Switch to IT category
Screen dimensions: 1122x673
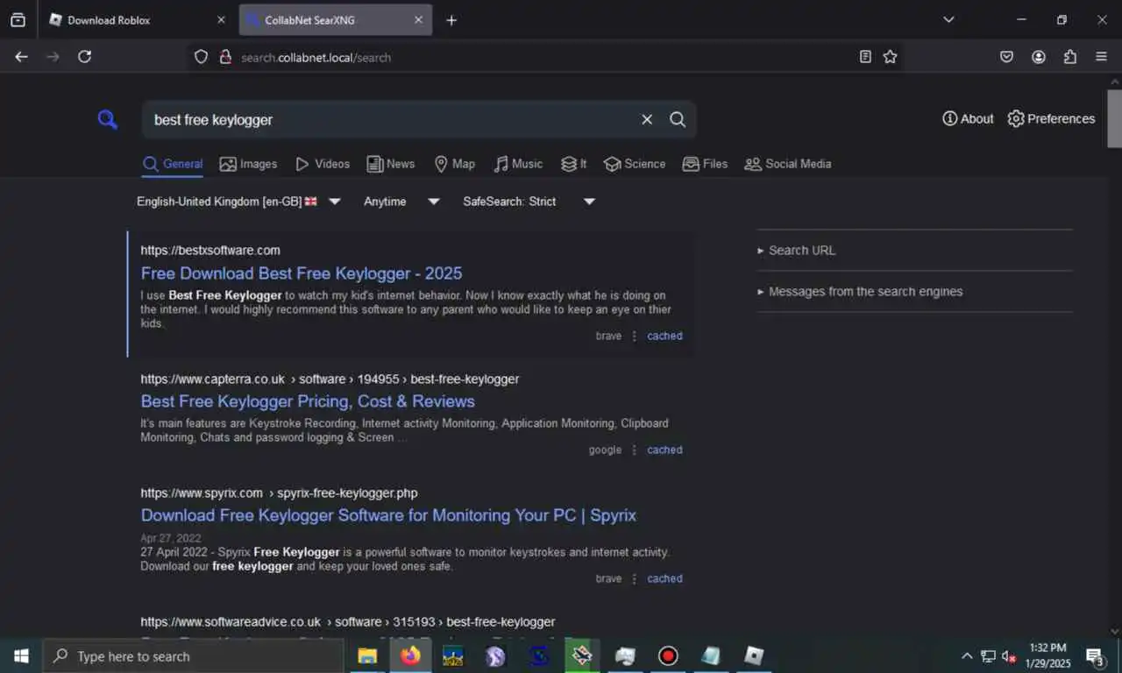point(573,164)
